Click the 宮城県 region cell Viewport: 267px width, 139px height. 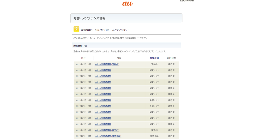click(154, 64)
